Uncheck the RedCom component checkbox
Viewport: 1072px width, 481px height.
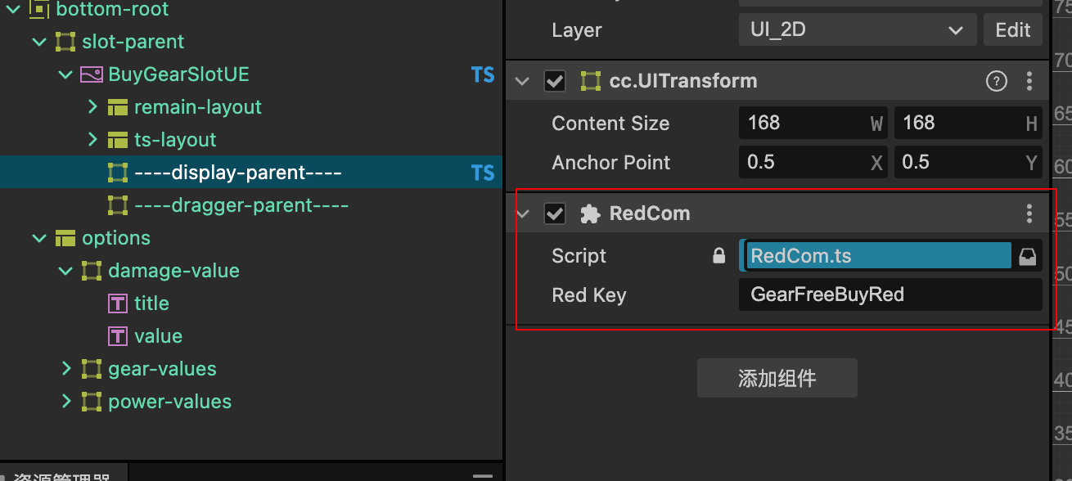tap(555, 214)
